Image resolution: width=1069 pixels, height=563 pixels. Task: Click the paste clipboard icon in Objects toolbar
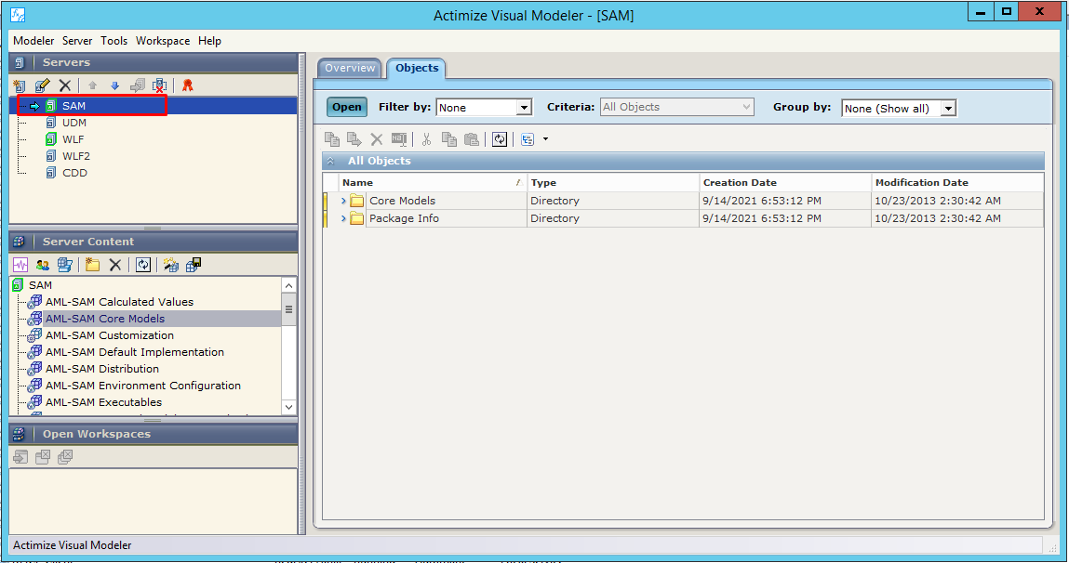coord(471,139)
